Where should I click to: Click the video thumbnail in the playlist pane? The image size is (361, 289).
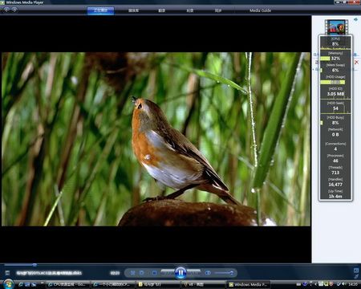point(336,27)
